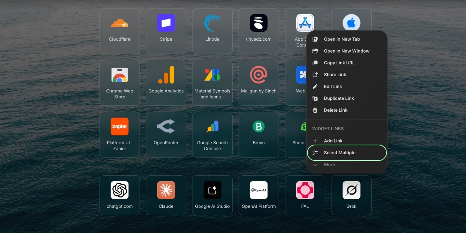The height and width of the screenshot is (233, 466).
Task: Choose Open in New Tab
Action: click(x=347, y=39)
